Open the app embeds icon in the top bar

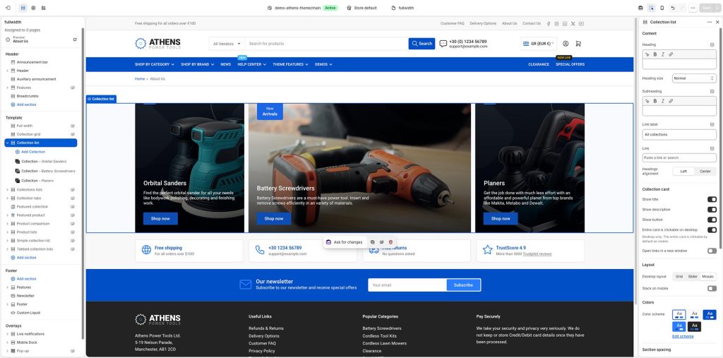tap(43, 8)
